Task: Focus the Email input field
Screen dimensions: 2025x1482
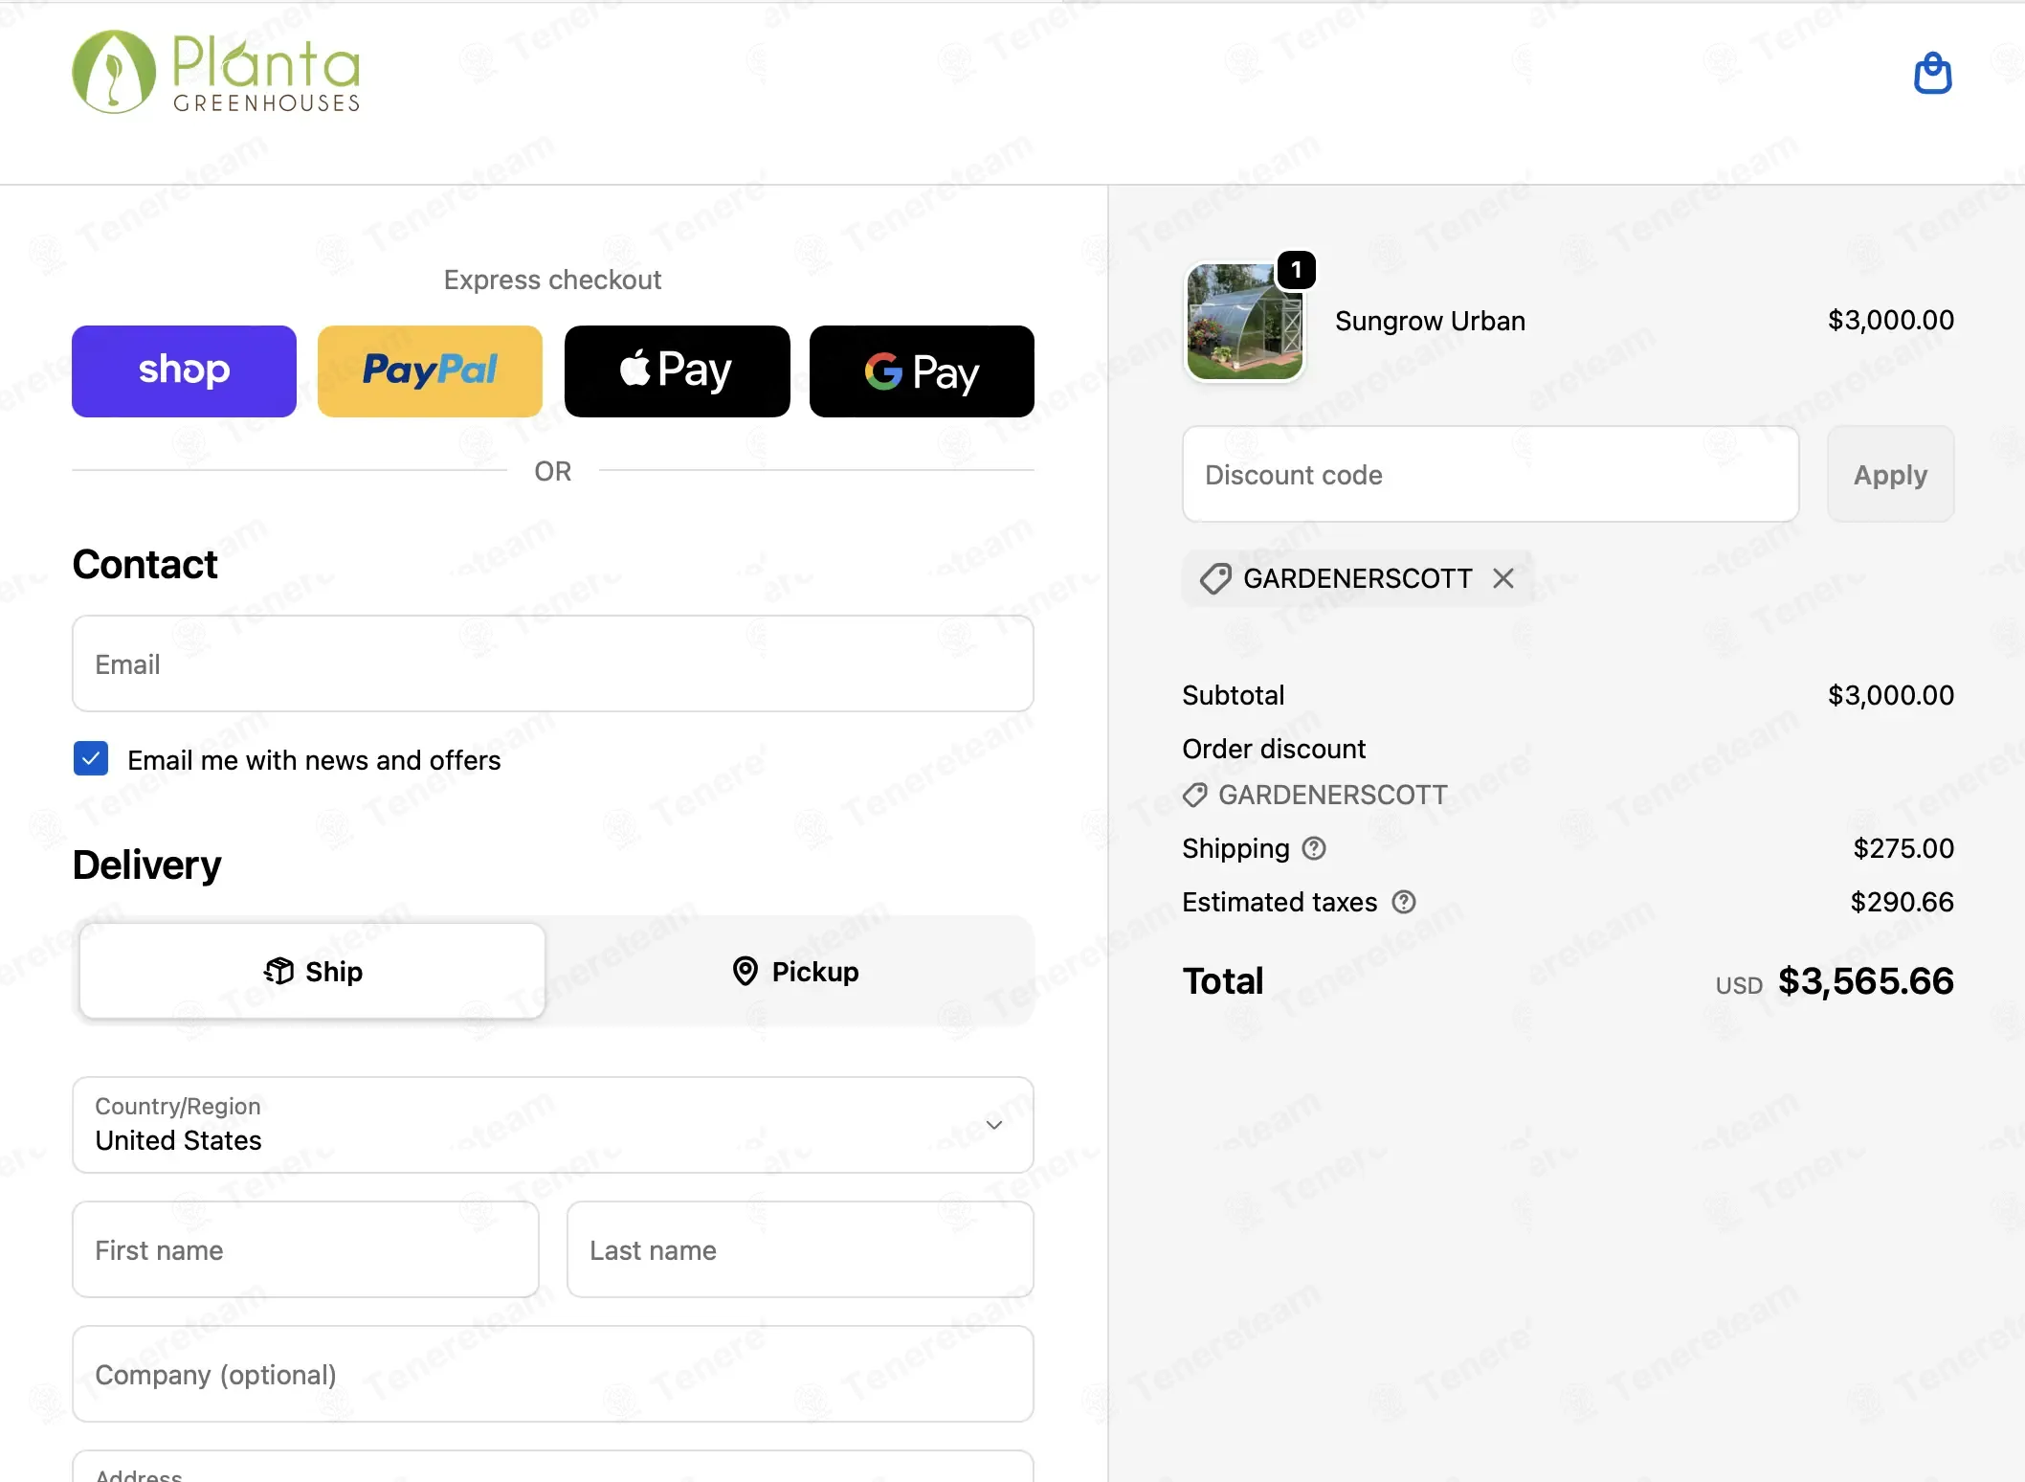Action: (553, 663)
